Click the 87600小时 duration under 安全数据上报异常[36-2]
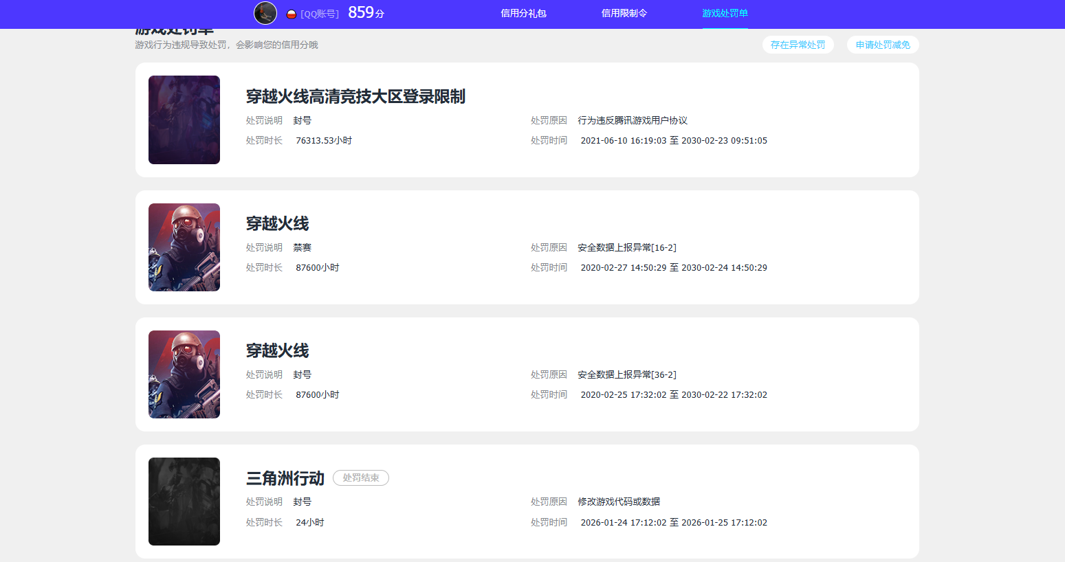This screenshot has height=562, width=1065. [318, 394]
